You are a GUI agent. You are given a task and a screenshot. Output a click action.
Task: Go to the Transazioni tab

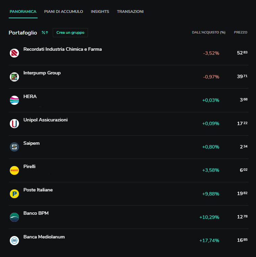130,11
